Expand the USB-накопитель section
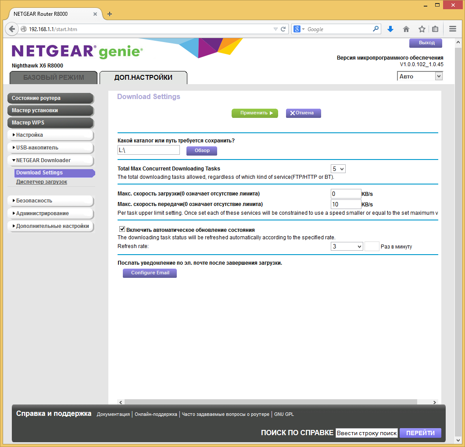Screen dimensions: 465x447 [50, 148]
